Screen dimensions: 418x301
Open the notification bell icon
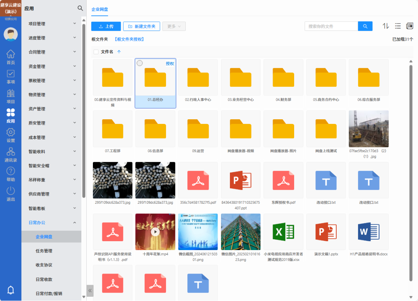(x=11, y=290)
